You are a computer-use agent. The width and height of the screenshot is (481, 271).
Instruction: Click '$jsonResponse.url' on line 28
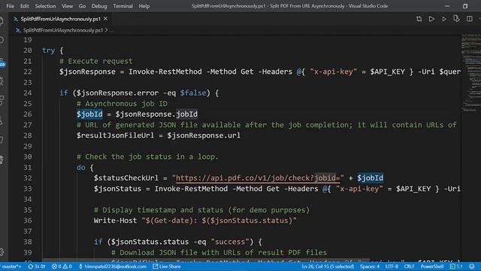(x=204, y=135)
